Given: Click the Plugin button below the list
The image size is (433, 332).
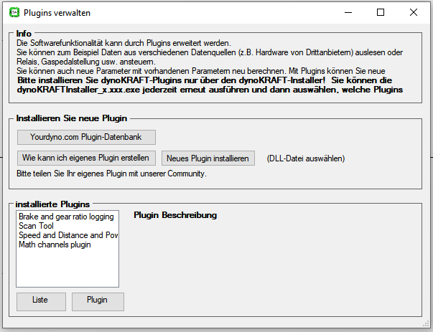Looking at the screenshot, I should coord(98,302).
